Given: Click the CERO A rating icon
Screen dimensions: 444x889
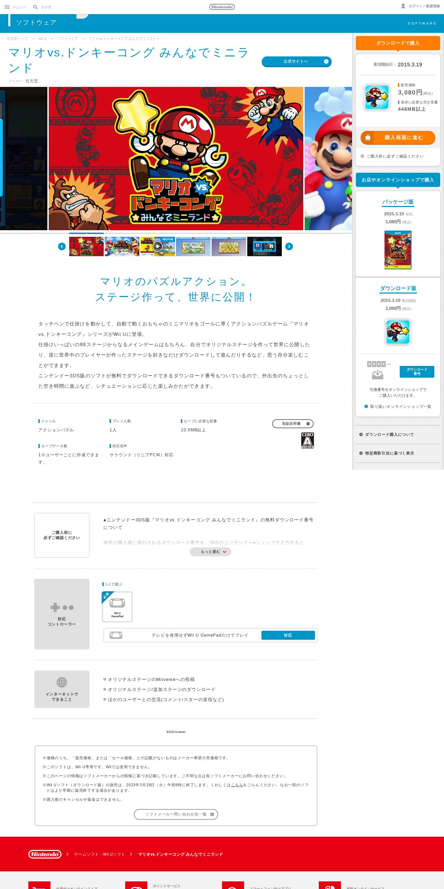Looking at the screenshot, I should tap(307, 440).
